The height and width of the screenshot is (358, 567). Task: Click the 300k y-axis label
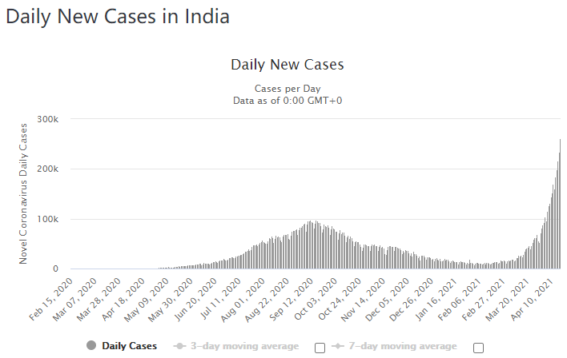48,119
